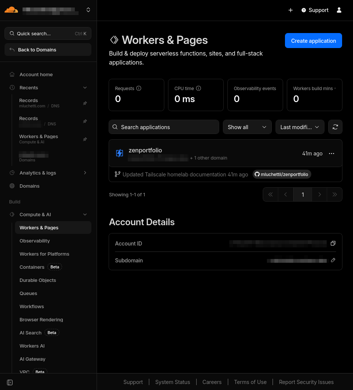Expand Analytics & logs menu
Viewport: 353px width, 390px height.
pyautogui.click(x=85, y=173)
